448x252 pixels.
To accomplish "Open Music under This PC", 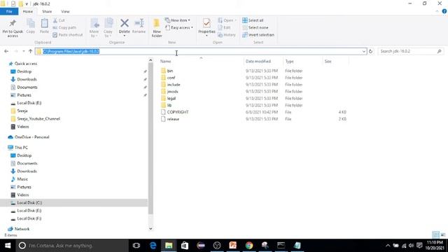I will click(x=22, y=179).
